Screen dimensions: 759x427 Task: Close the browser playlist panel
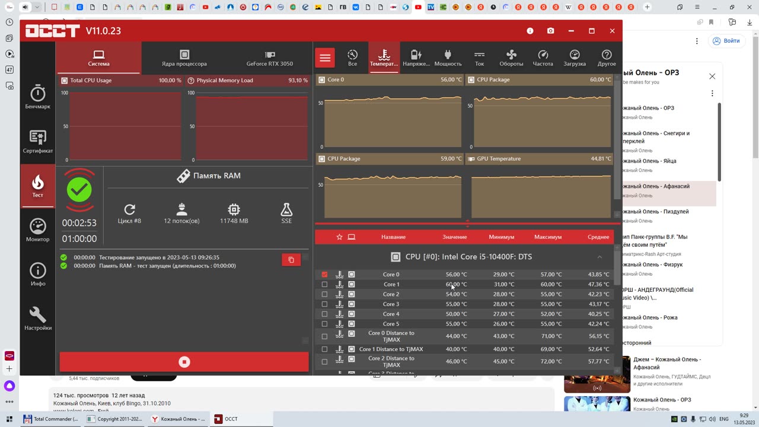[712, 77]
